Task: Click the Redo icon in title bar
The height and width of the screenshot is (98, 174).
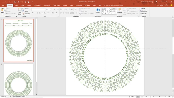Action: pos(22,2)
